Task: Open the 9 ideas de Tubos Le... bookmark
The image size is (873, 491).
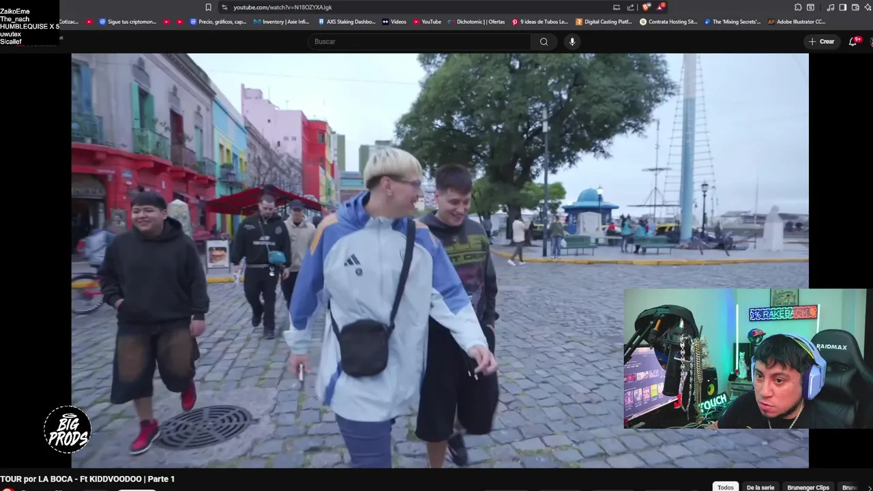Action: (x=539, y=22)
